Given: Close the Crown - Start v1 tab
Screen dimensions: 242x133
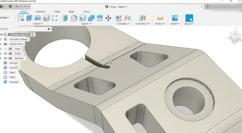Looking at the screenshot, I should point(202,7).
